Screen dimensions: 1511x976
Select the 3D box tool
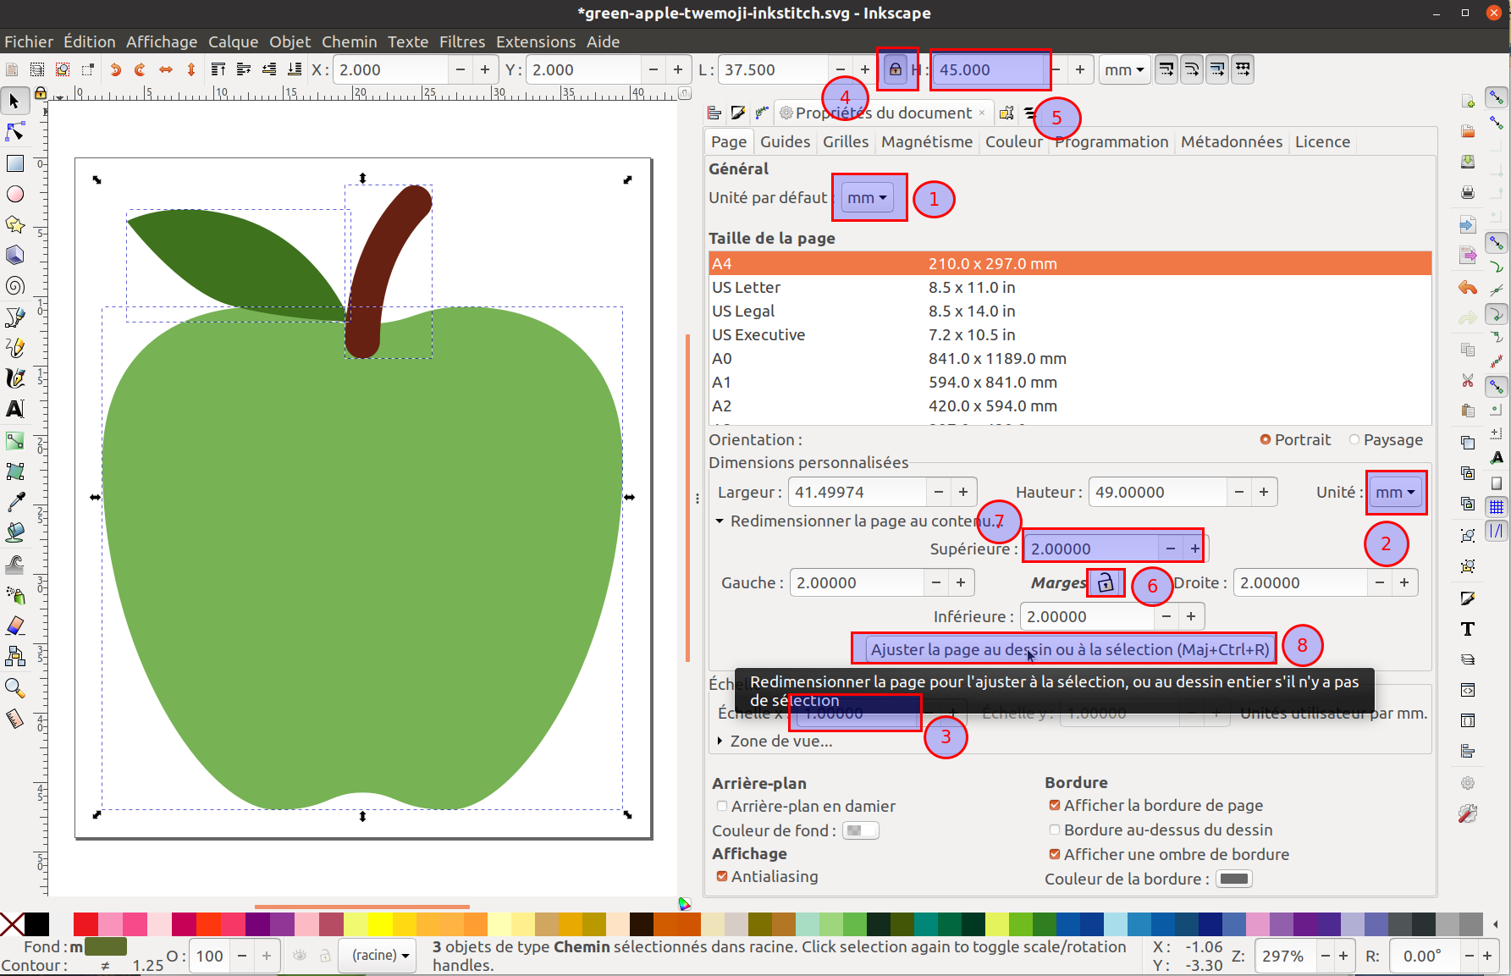point(15,255)
